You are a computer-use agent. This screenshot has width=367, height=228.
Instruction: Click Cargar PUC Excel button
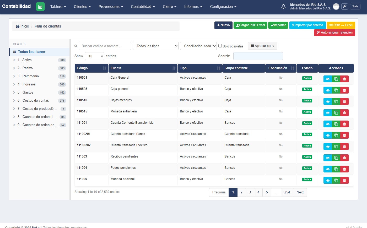pyautogui.click(x=250, y=25)
